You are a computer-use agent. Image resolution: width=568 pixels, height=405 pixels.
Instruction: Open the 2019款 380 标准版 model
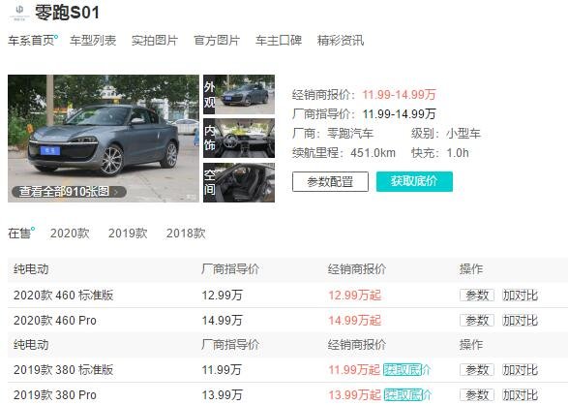(x=64, y=370)
